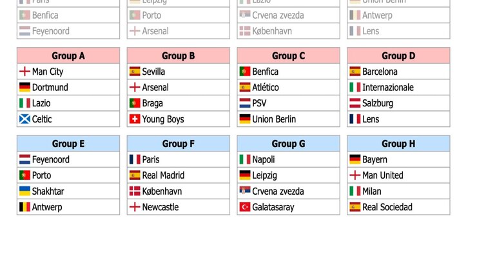Click the Austria flag beside Salzburg
477x265 pixels.
[355, 103]
